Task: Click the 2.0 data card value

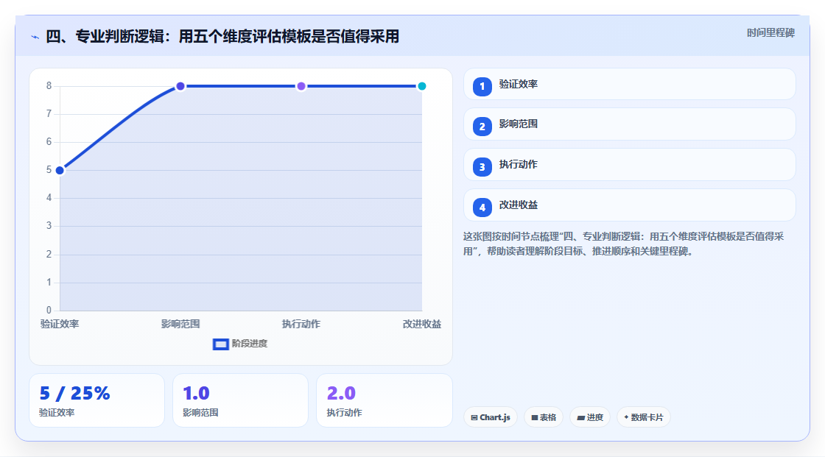Action: pos(341,394)
